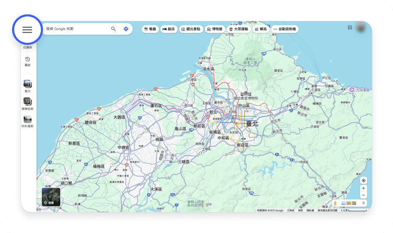This screenshot has height=233, width=393.
Task: Filter by 藥局 pharmacies chip
Action: (x=260, y=29)
